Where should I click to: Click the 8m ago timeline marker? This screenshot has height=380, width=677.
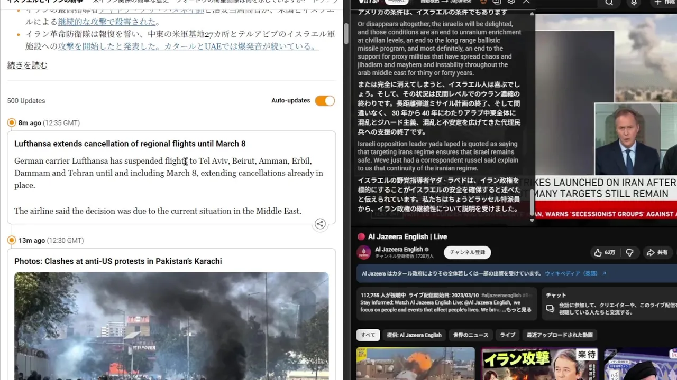tap(12, 123)
